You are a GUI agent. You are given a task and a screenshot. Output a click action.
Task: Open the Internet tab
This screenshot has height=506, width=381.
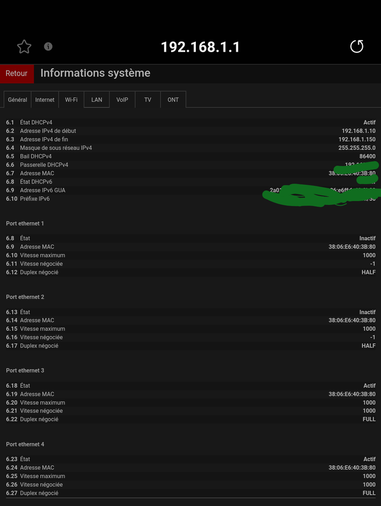[x=45, y=100]
